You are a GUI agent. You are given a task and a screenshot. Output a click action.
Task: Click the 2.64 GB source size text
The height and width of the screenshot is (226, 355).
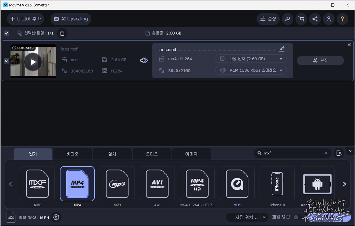[x=119, y=60]
